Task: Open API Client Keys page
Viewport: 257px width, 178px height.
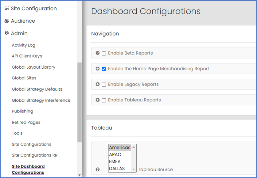Action: pos(27,56)
